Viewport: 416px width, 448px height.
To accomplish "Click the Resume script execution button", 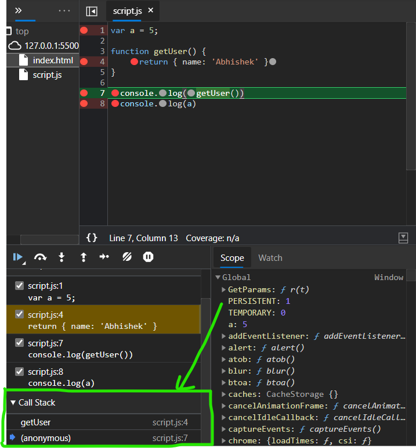I will (17, 257).
